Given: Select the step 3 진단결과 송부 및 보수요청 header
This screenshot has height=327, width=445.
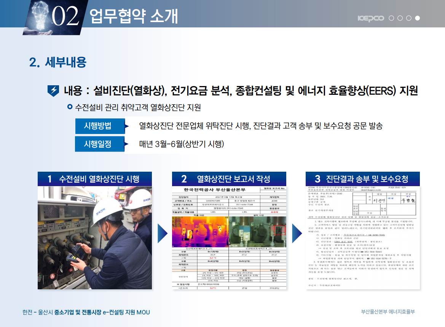Looking at the screenshot, I should pos(362,179).
